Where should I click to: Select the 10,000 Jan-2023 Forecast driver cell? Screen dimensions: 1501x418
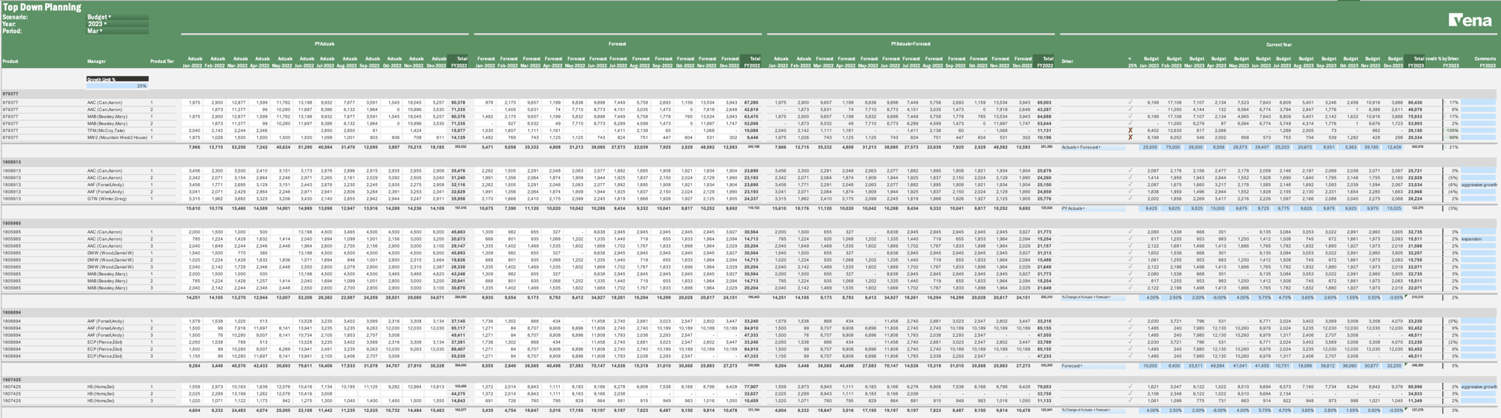[1149, 365]
